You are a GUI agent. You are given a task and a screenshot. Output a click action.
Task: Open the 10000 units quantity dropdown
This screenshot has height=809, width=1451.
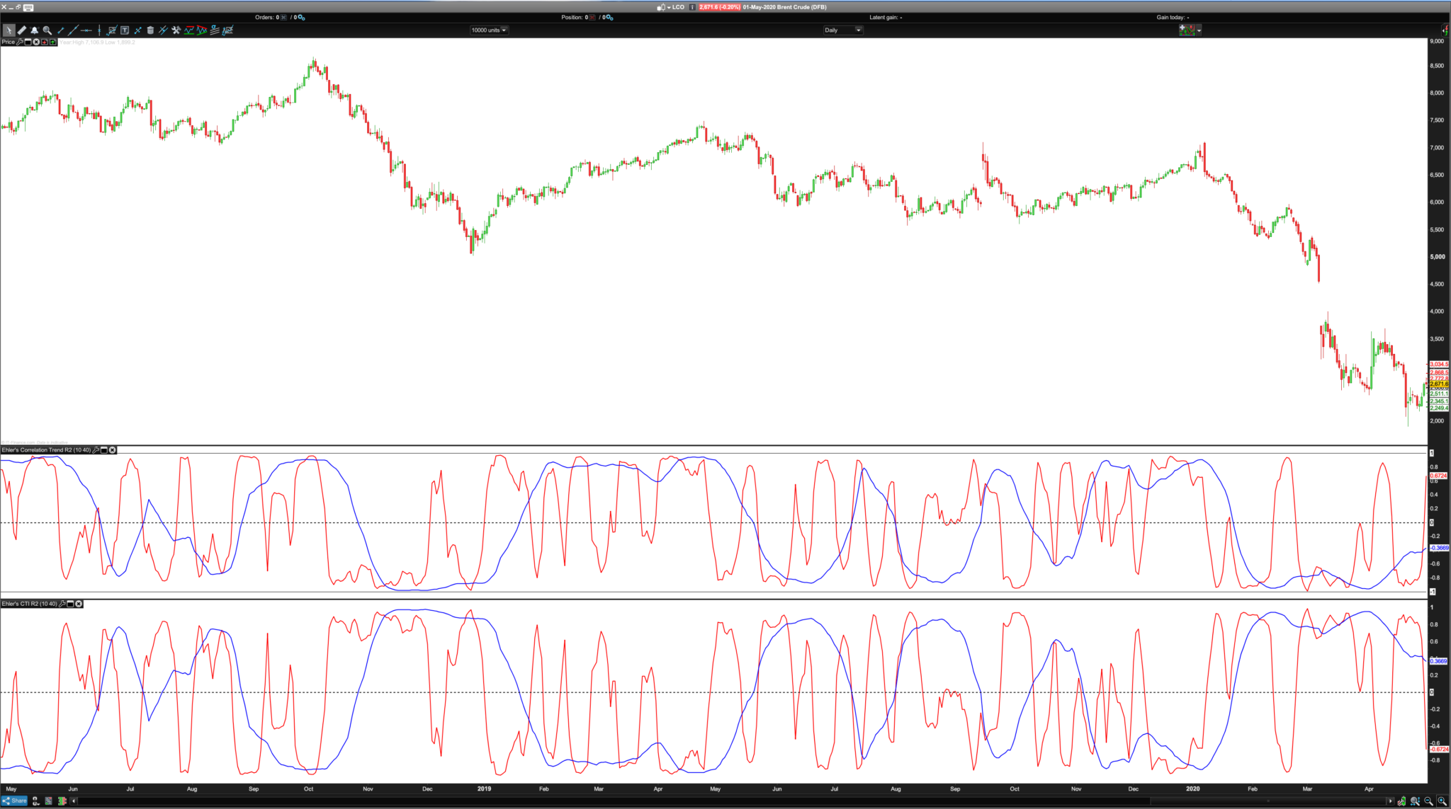coord(504,30)
